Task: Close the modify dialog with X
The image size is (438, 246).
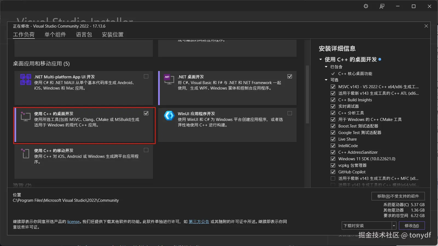Action: click(x=426, y=26)
